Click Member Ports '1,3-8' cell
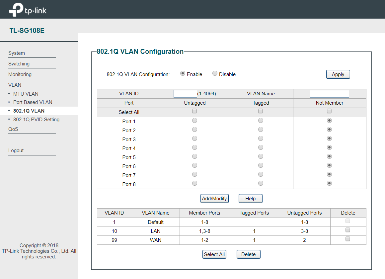Screen dimensions: 385x279 pyautogui.click(x=204, y=231)
